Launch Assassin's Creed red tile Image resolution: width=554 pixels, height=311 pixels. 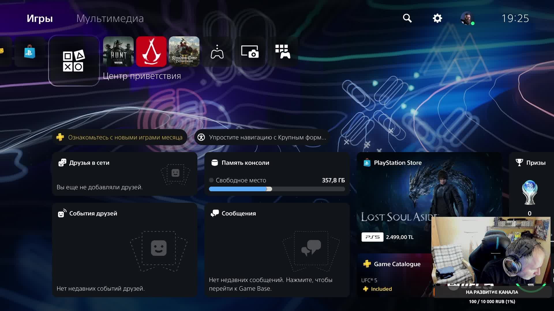pos(151,52)
